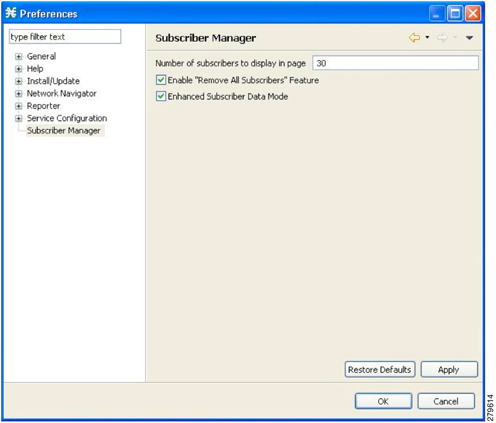Screen dimensions: 496x423
Task: Select the Help tree item
Action: coord(35,69)
